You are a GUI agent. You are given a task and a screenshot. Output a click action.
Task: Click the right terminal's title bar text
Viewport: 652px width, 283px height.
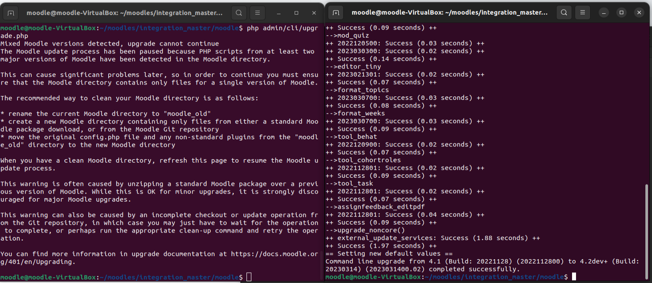coord(450,12)
